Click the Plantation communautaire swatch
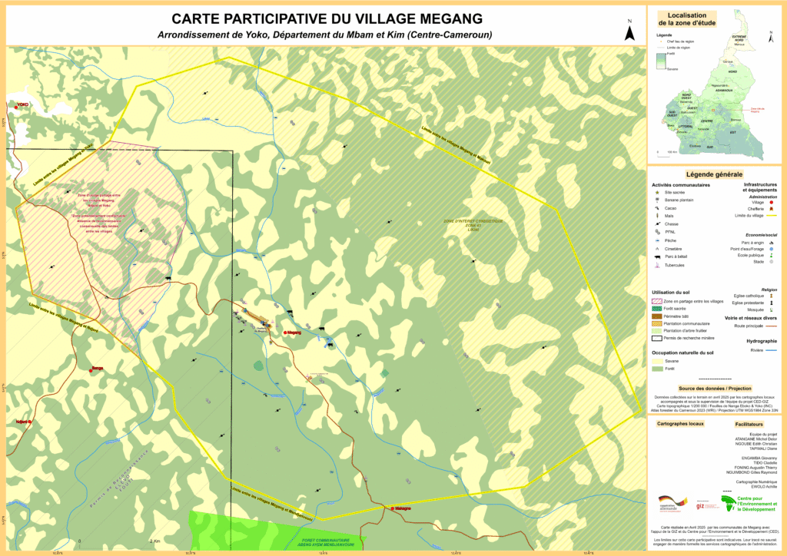Image resolution: width=787 pixels, height=556 pixels. pos(656,323)
